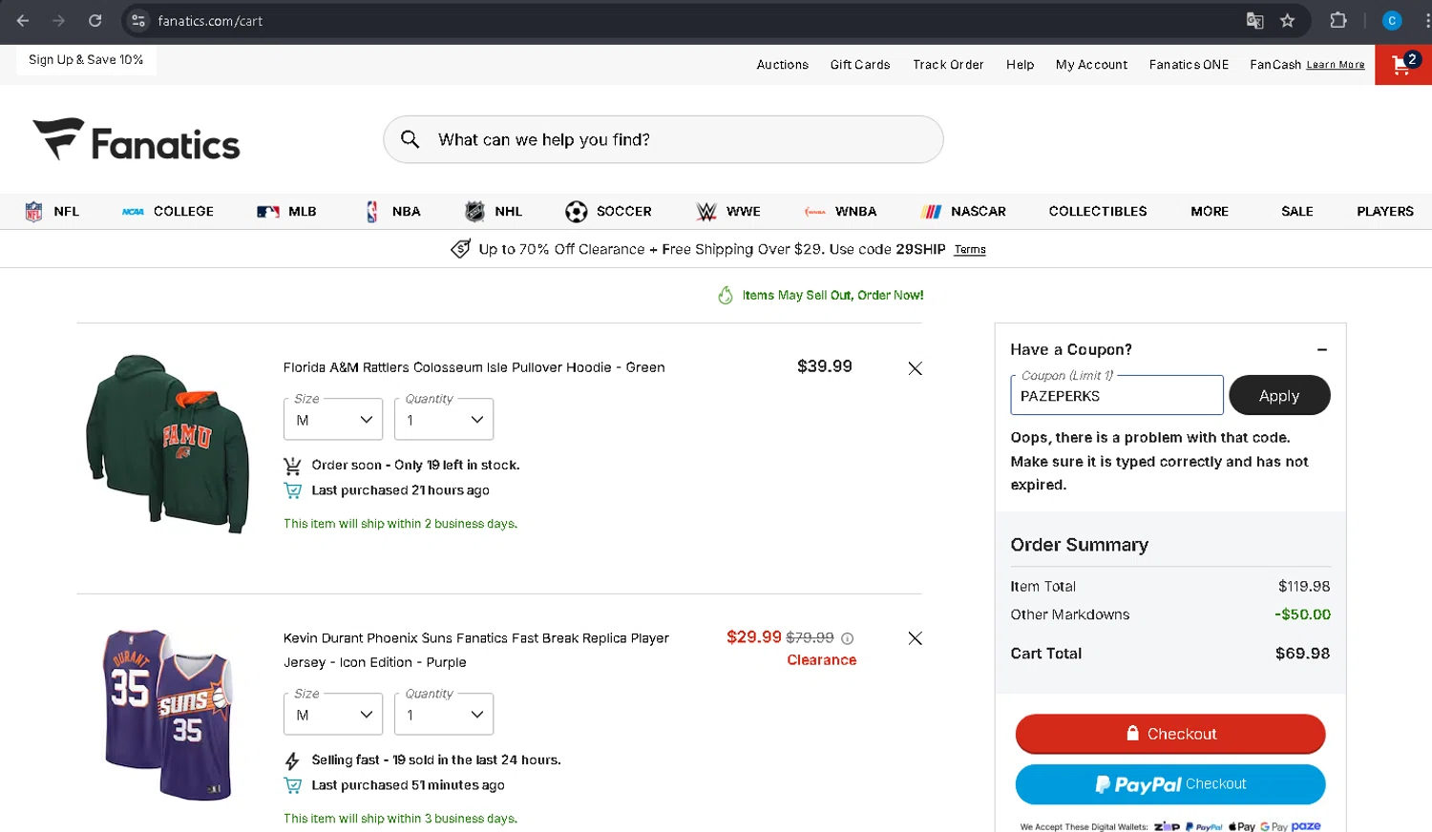Open Quantity dropdown for Florida A&M hoodie
1432x832 pixels.
[x=444, y=420]
